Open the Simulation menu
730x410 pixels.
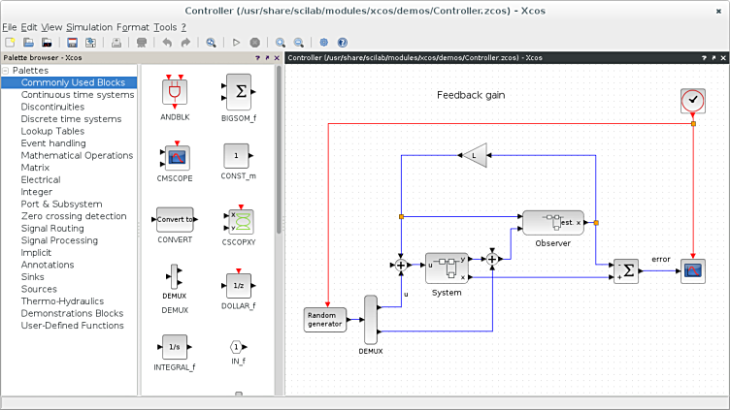click(x=89, y=27)
